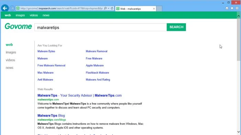Viewport: 241px width, 135px height.
Task: Select 'web' in the left sidebar
Action: coord(9,45)
